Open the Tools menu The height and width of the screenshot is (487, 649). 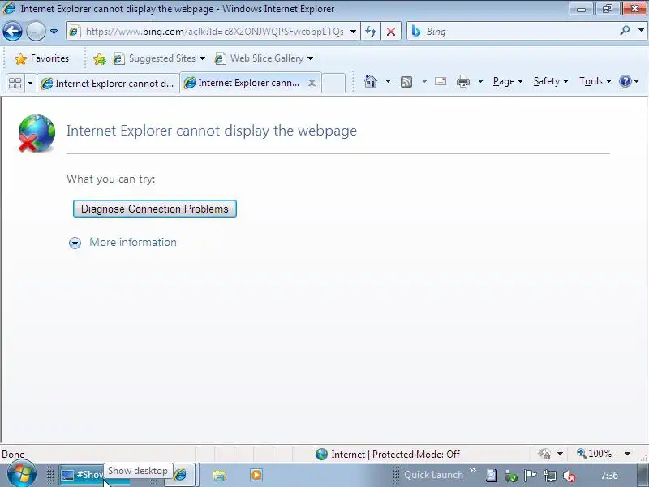tap(595, 81)
